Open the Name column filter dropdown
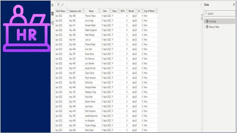Image resolution: width=237 pixels, height=133 pixels. [x=100, y=11]
